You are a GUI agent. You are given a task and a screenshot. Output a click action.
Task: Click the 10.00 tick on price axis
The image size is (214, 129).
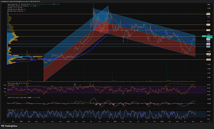[x=209, y=8]
